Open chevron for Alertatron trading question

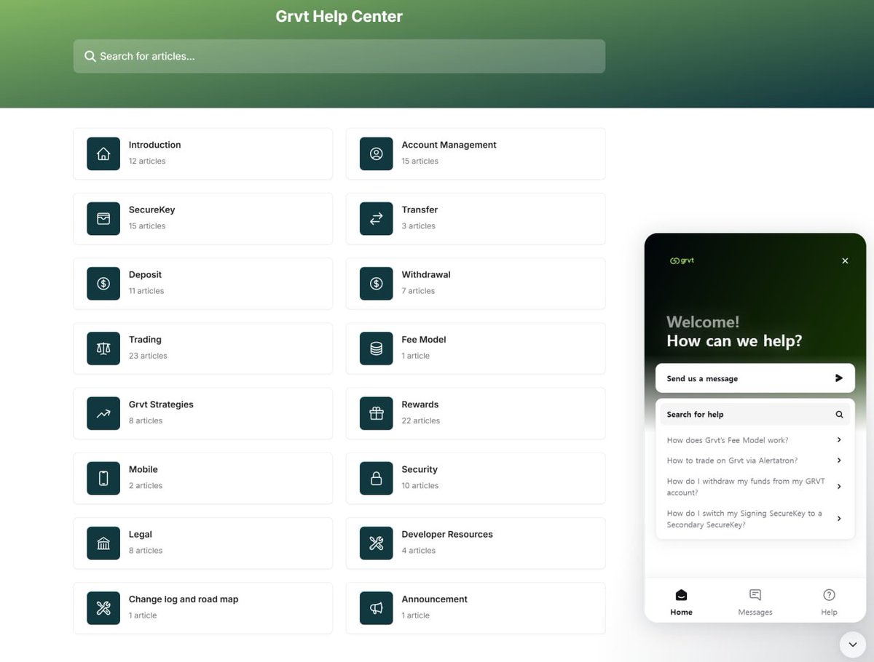point(839,460)
